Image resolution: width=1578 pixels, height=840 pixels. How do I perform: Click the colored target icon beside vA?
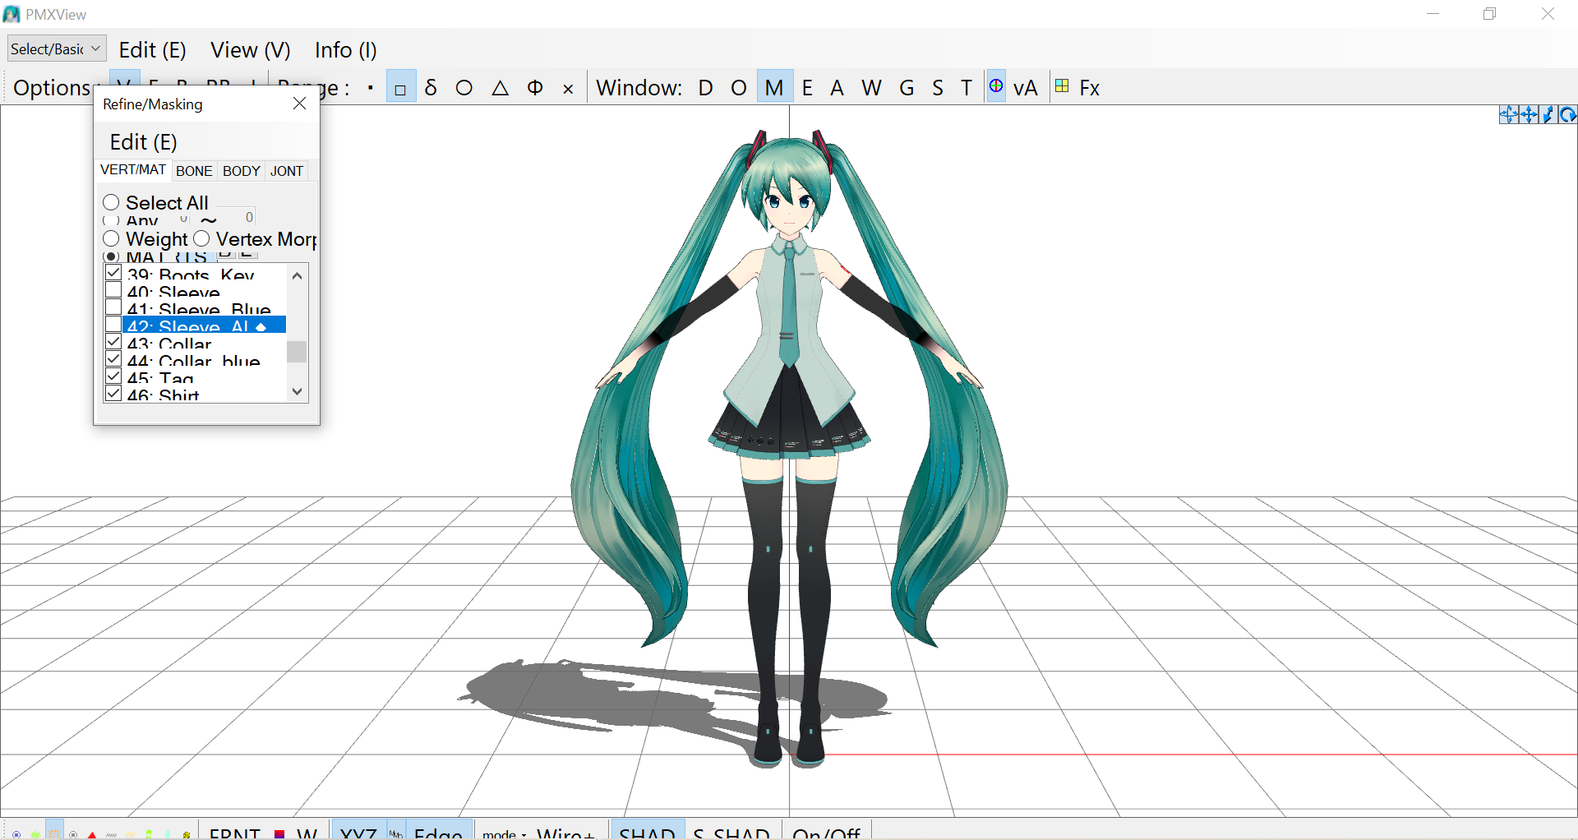(x=996, y=86)
